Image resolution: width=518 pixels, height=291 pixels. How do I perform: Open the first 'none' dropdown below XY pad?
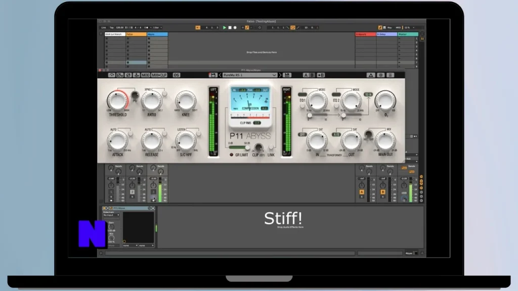coord(131,246)
